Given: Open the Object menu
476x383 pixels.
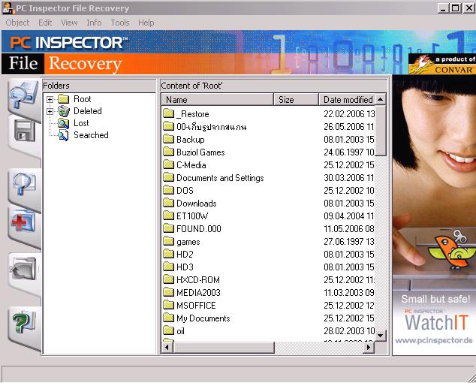Looking at the screenshot, I should coord(17,23).
